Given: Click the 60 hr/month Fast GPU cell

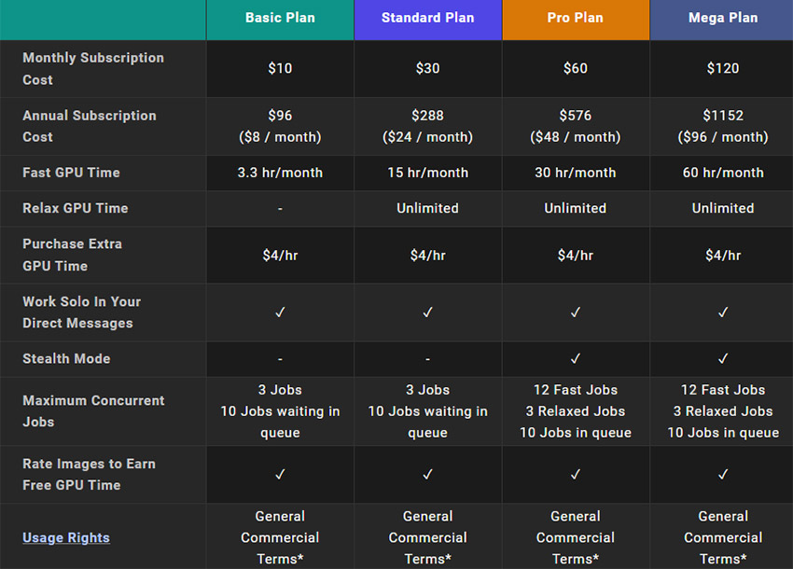Looking at the screenshot, I should (x=722, y=173).
